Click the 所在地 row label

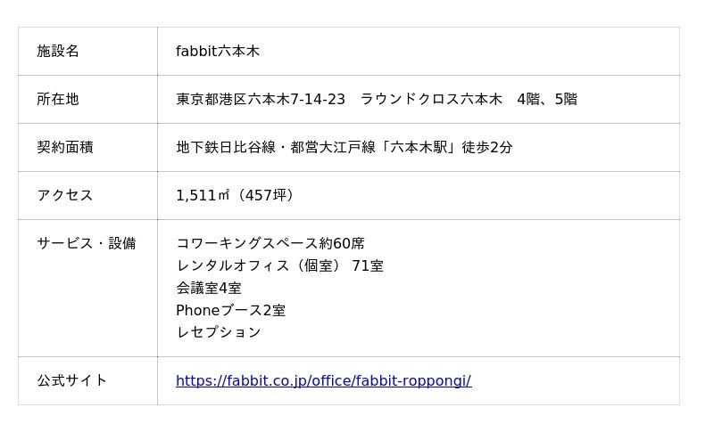tap(58, 100)
